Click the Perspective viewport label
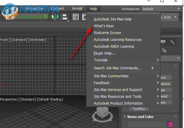Screen dimensions: 184x128 click(9, 99)
